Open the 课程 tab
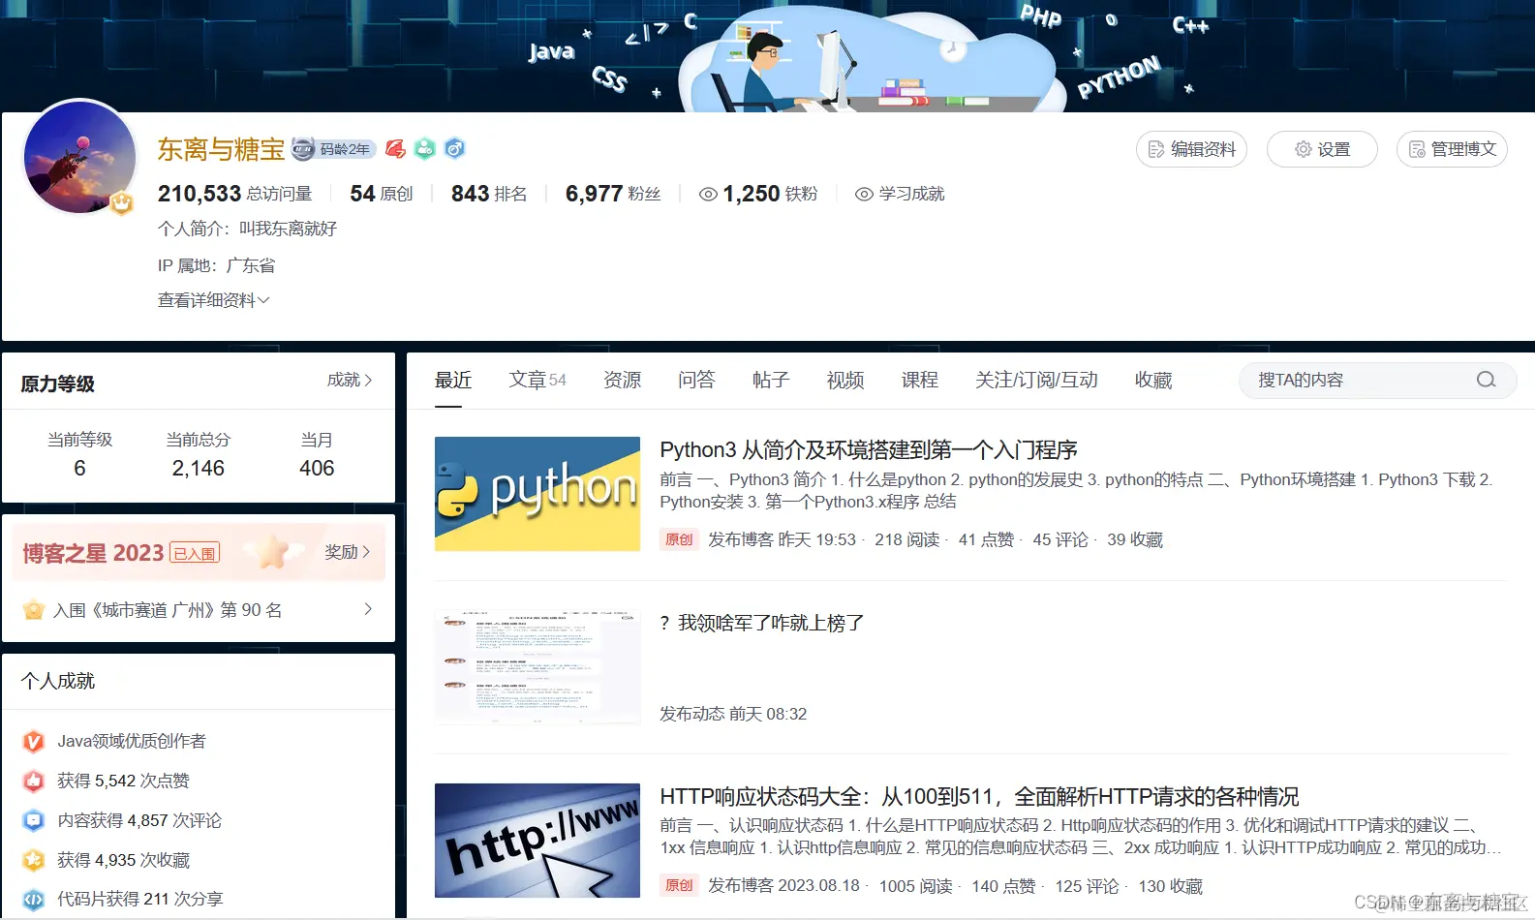Image resolution: width=1535 pixels, height=920 pixels. pyautogui.click(x=920, y=380)
